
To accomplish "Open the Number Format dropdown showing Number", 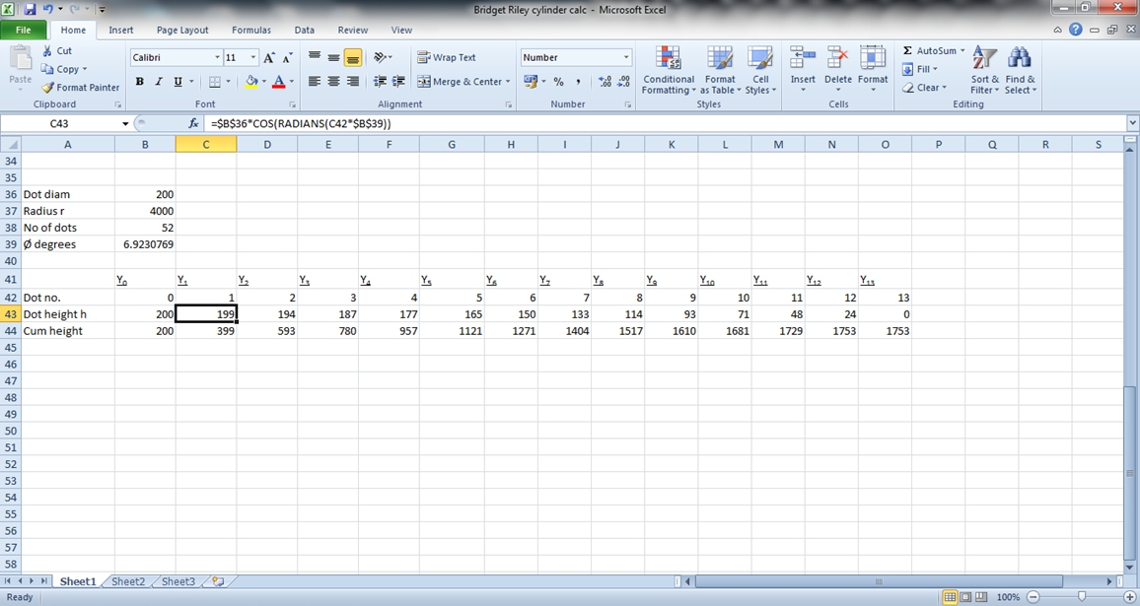I will (575, 57).
